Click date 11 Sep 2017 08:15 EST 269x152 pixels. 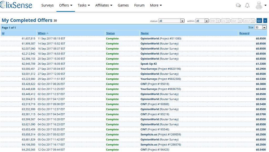pyautogui.click(x=51, y=39)
